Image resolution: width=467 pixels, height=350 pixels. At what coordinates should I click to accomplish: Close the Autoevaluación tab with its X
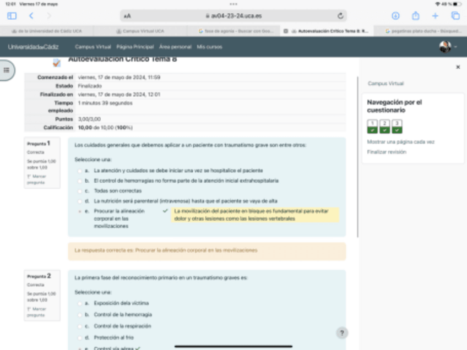point(286,31)
